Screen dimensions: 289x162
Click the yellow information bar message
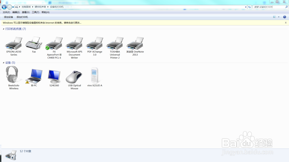pyautogui.click(x=42, y=23)
